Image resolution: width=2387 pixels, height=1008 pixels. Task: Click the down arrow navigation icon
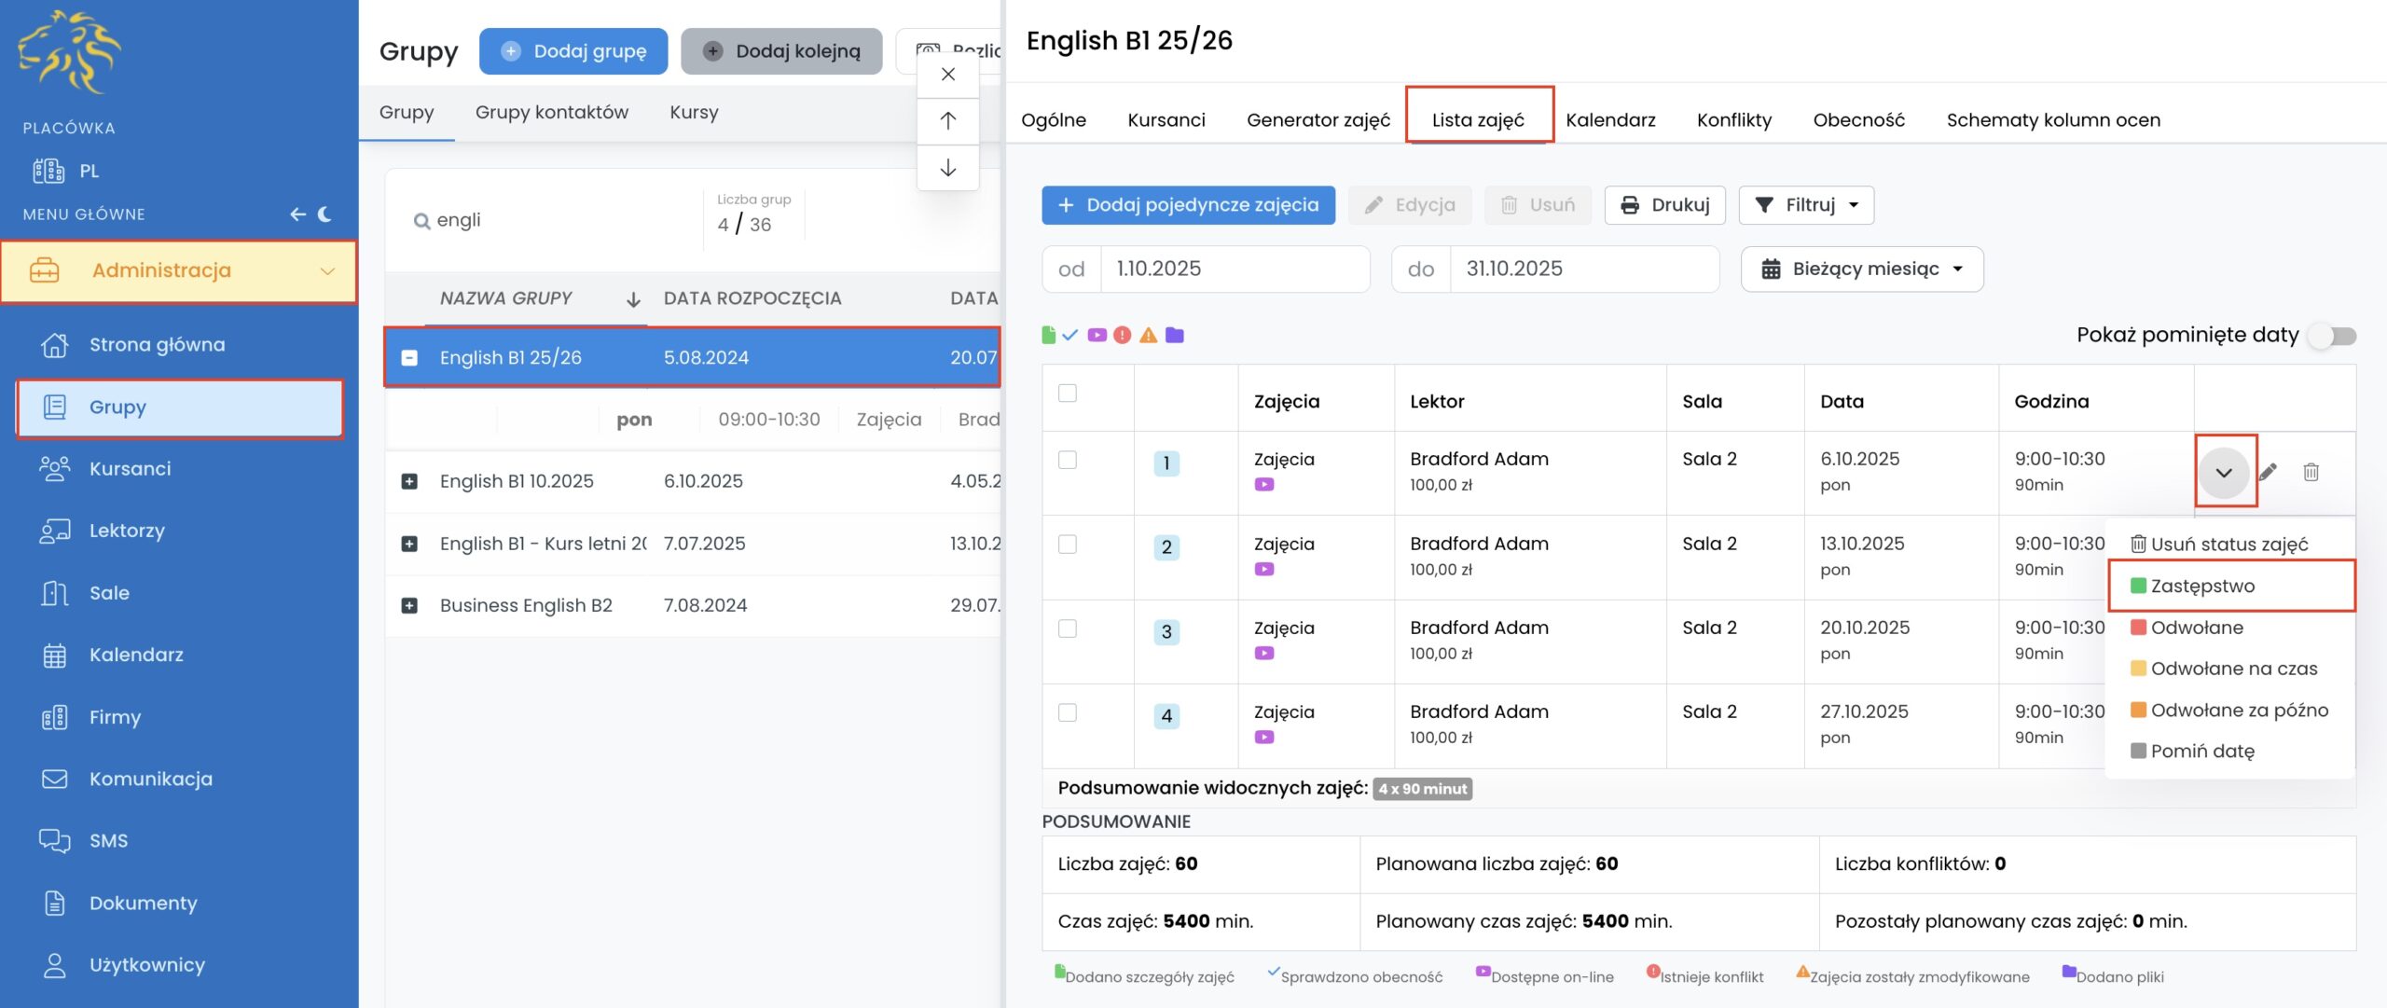(947, 168)
